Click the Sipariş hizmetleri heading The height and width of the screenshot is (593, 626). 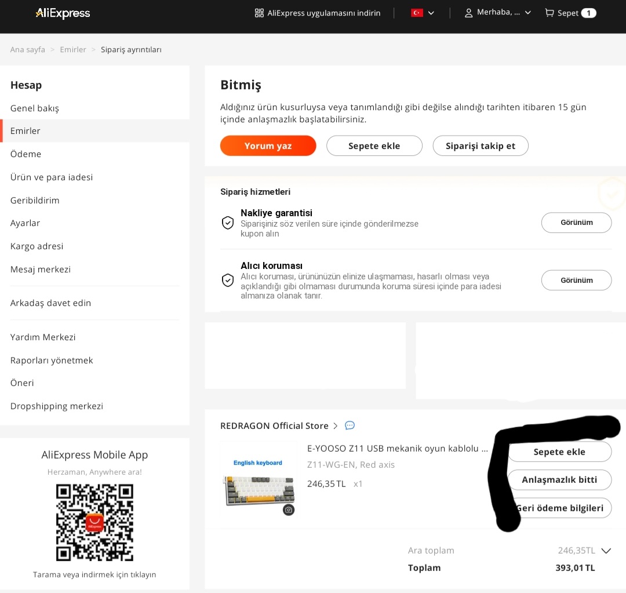(x=255, y=192)
